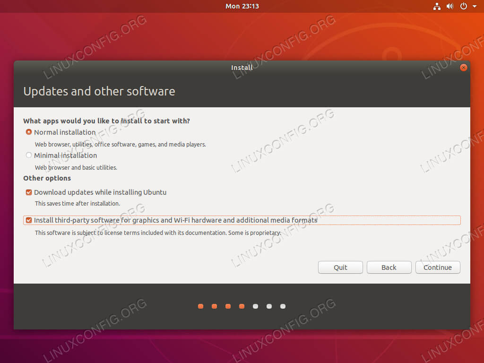Select the Normal installation radio button

[x=29, y=132]
